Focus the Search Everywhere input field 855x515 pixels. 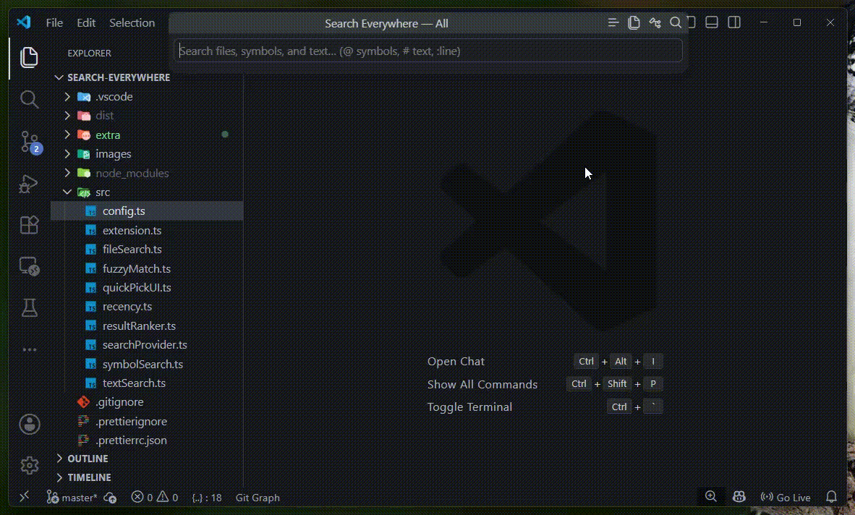pos(428,51)
